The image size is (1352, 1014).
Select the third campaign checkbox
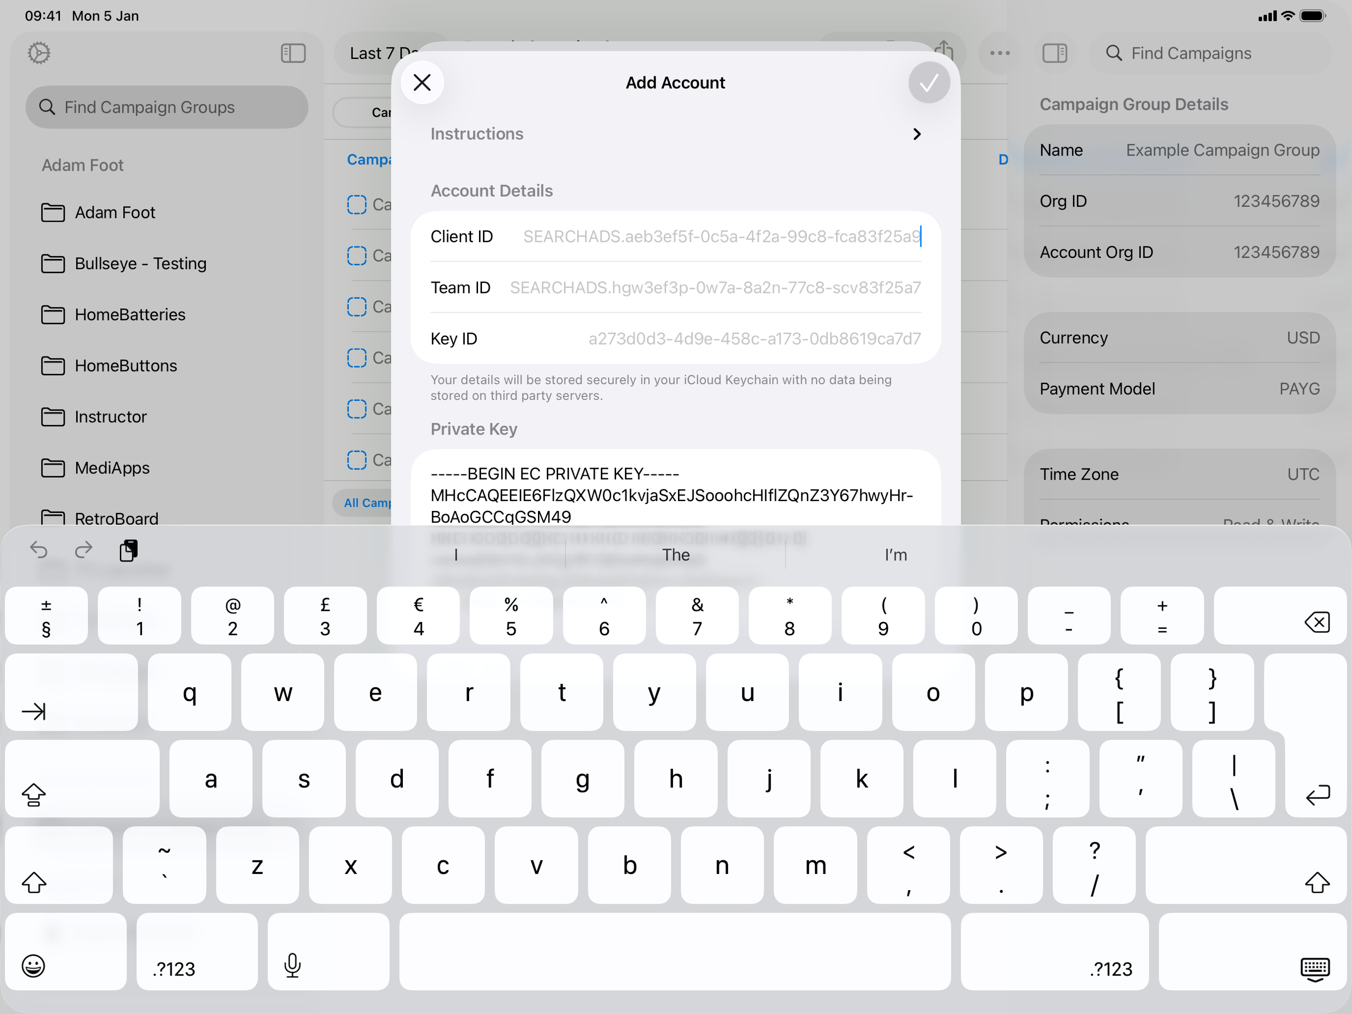pyautogui.click(x=357, y=306)
